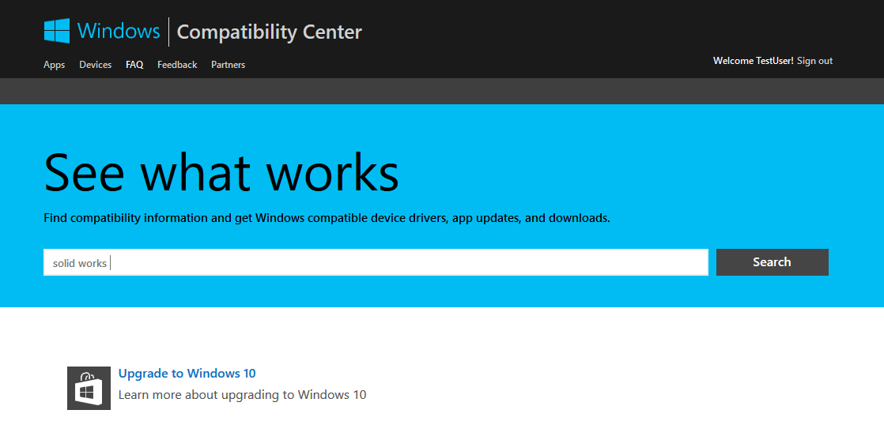Viewport: 884px width, 440px height.
Task: Open the Feedback navigation link
Action: [177, 65]
